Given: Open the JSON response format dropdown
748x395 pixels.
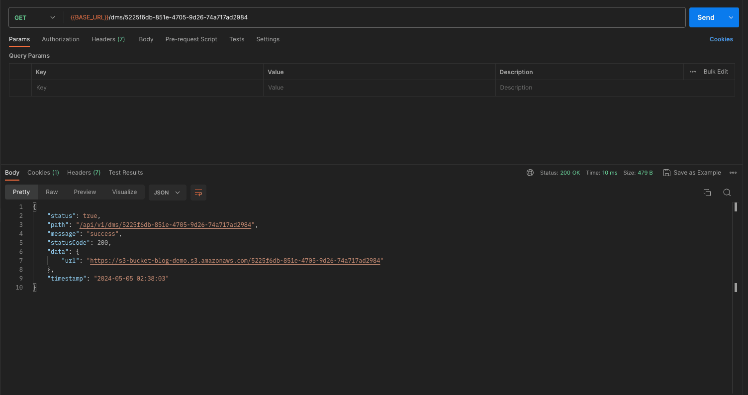Looking at the screenshot, I should point(167,192).
